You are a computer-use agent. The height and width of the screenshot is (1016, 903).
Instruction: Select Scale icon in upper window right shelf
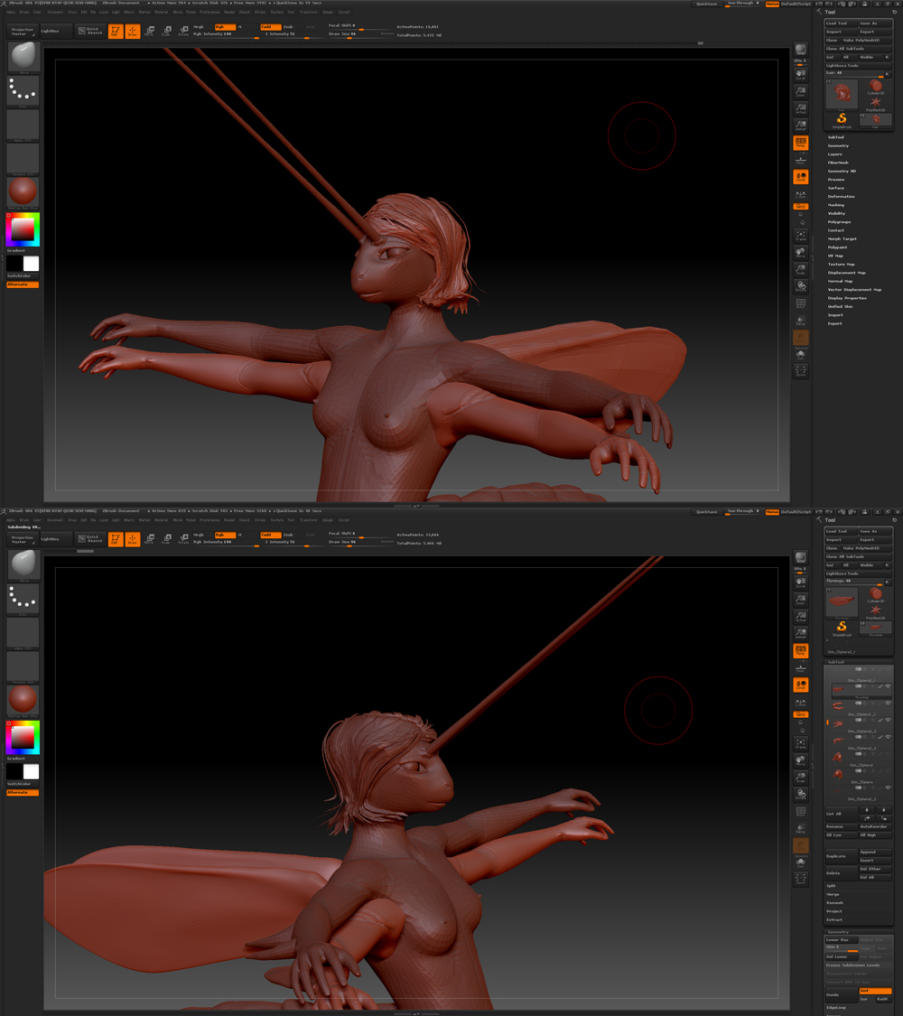point(801,269)
